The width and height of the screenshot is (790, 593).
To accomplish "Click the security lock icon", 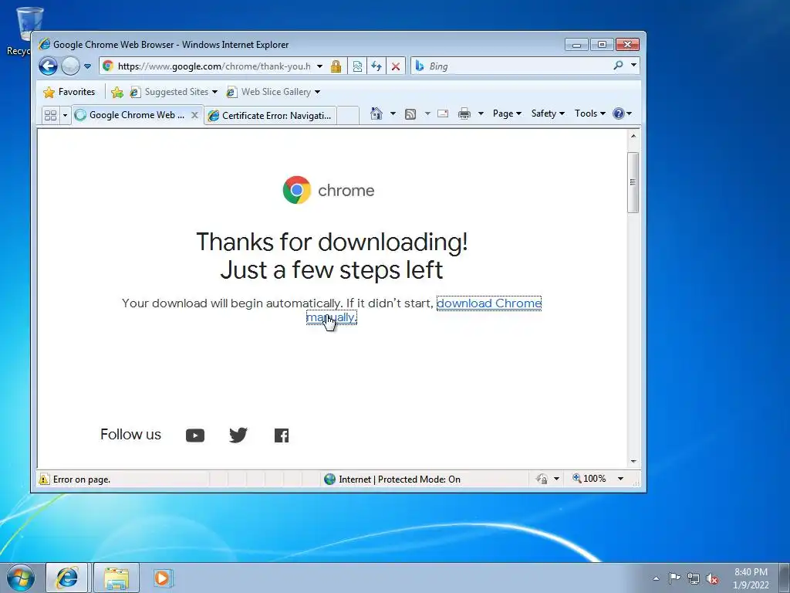I will pos(336,66).
